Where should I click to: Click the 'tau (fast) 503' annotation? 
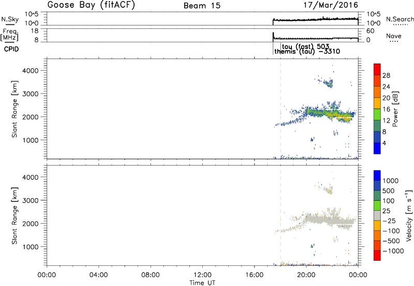pyautogui.click(x=305, y=47)
